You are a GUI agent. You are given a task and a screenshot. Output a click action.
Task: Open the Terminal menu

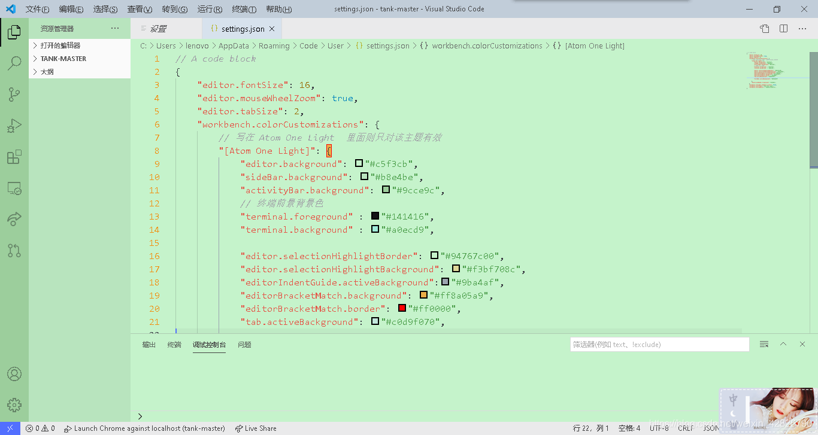(x=244, y=9)
